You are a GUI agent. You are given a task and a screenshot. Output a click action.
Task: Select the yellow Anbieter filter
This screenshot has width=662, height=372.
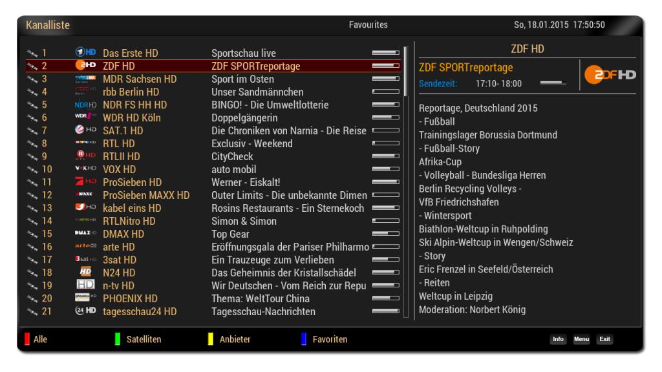coord(230,339)
